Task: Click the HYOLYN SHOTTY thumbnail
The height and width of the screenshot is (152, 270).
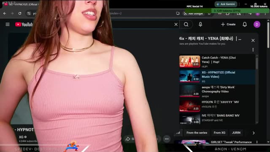Action: (x=189, y=106)
